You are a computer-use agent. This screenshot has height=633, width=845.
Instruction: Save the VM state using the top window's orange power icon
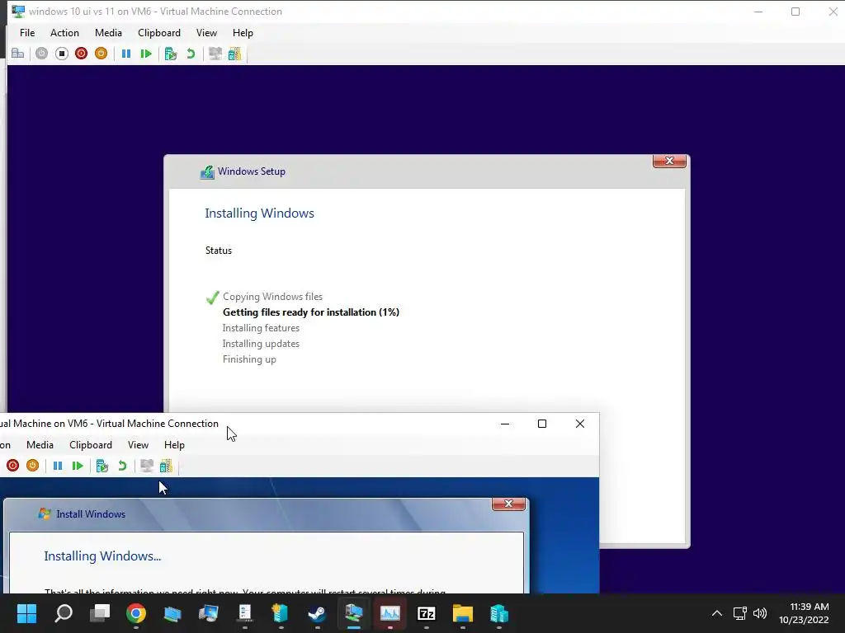point(101,54)
